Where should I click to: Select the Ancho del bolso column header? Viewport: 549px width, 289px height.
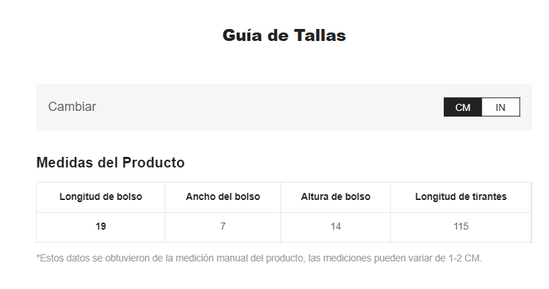(x=223, y=196)
